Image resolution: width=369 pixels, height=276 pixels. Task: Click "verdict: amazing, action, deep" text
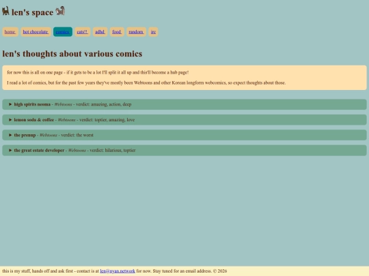104,104
